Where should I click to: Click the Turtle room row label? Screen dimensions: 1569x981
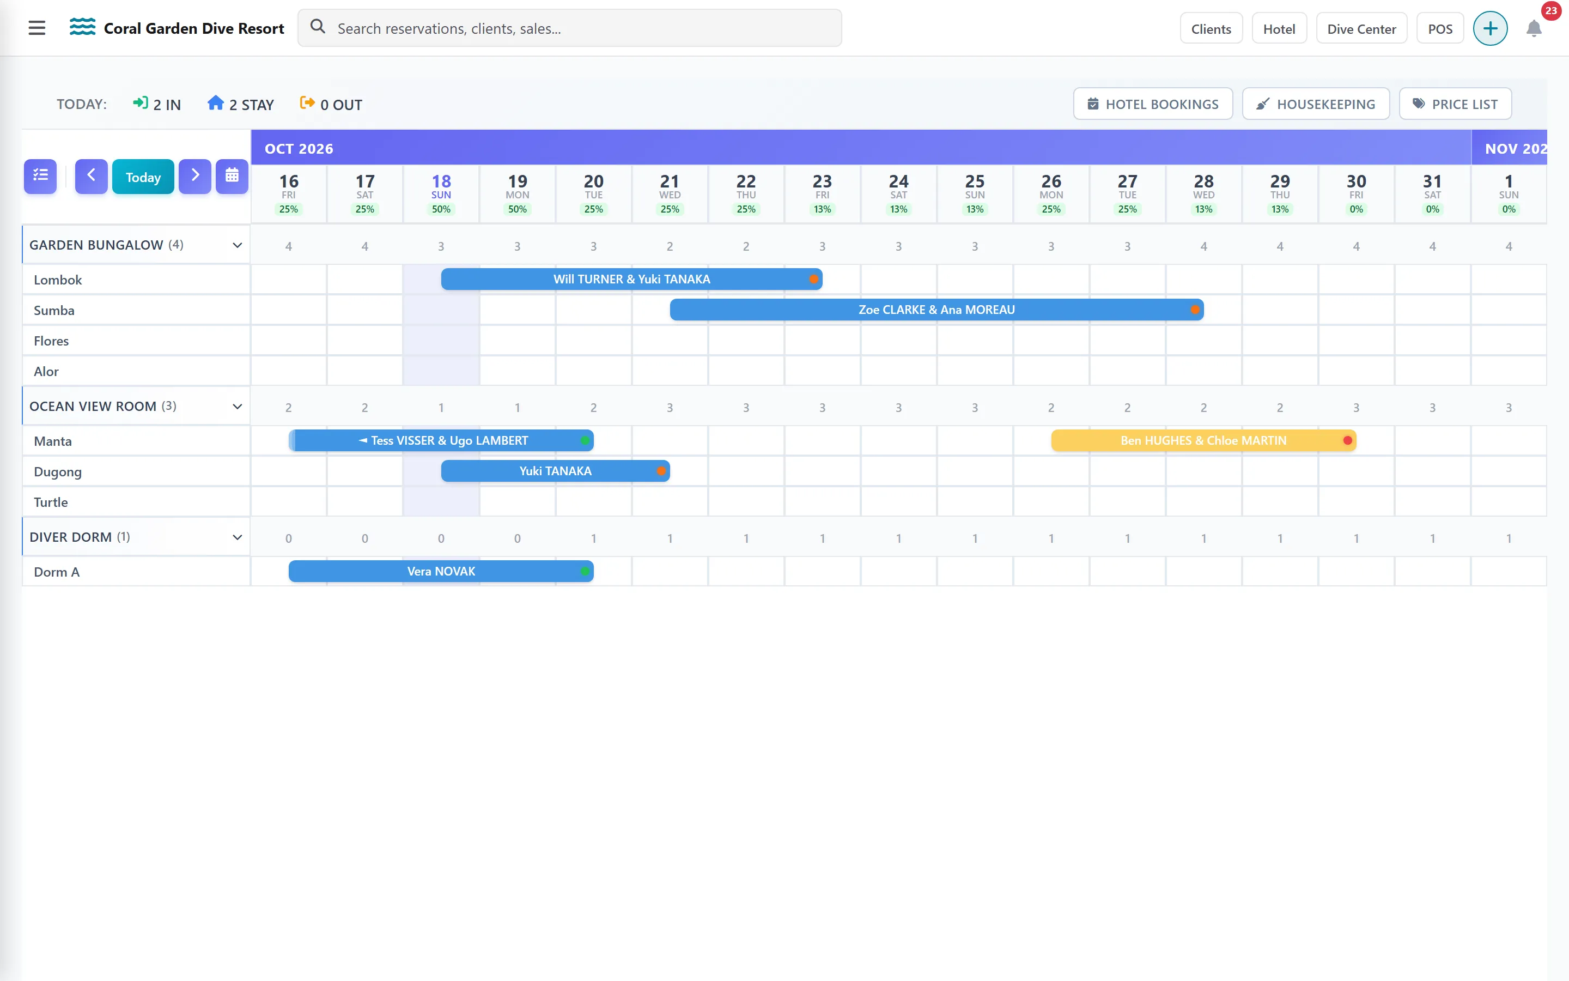point(51,502)
